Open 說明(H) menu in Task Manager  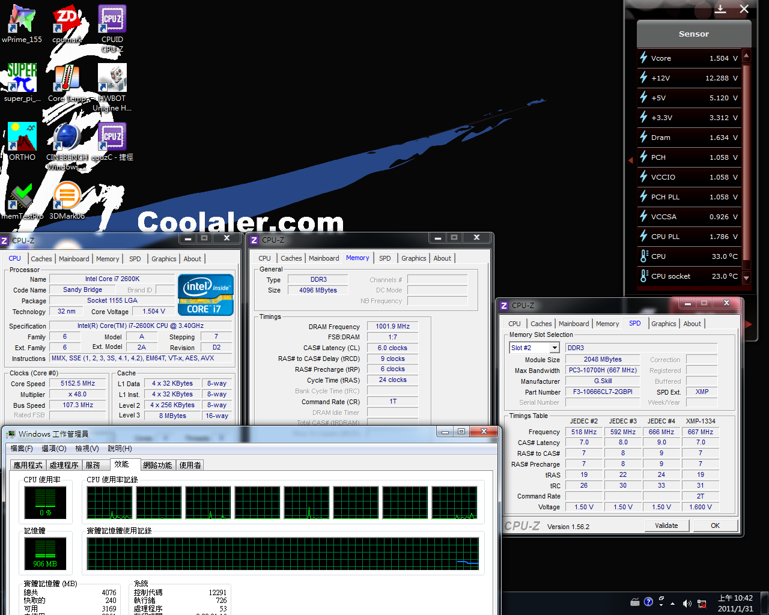click(120, 449)
